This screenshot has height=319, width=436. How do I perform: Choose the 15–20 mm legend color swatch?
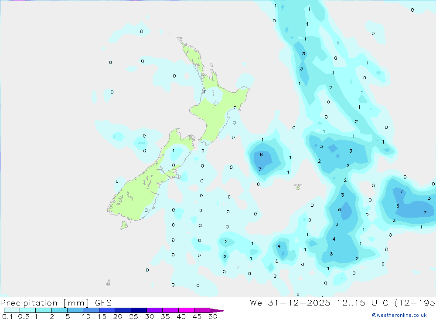pyautogui.click(x=107, y=310)
